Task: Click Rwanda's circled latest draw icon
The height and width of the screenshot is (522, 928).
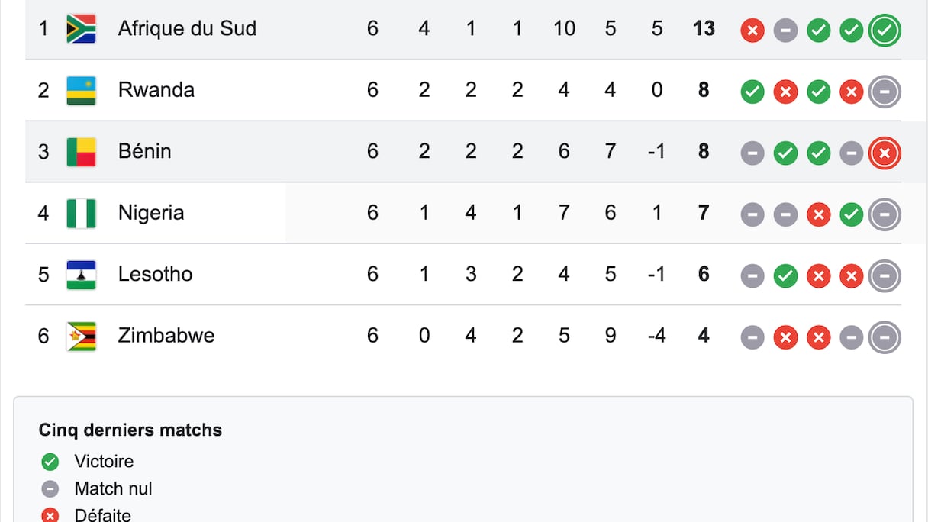Action: pyautogui.click(x=884, y=92)
